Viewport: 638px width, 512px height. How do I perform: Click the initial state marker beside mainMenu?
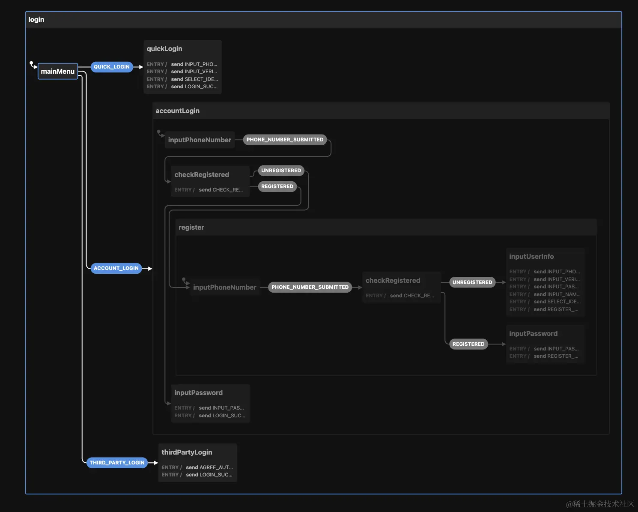click(x=32, y=64)
